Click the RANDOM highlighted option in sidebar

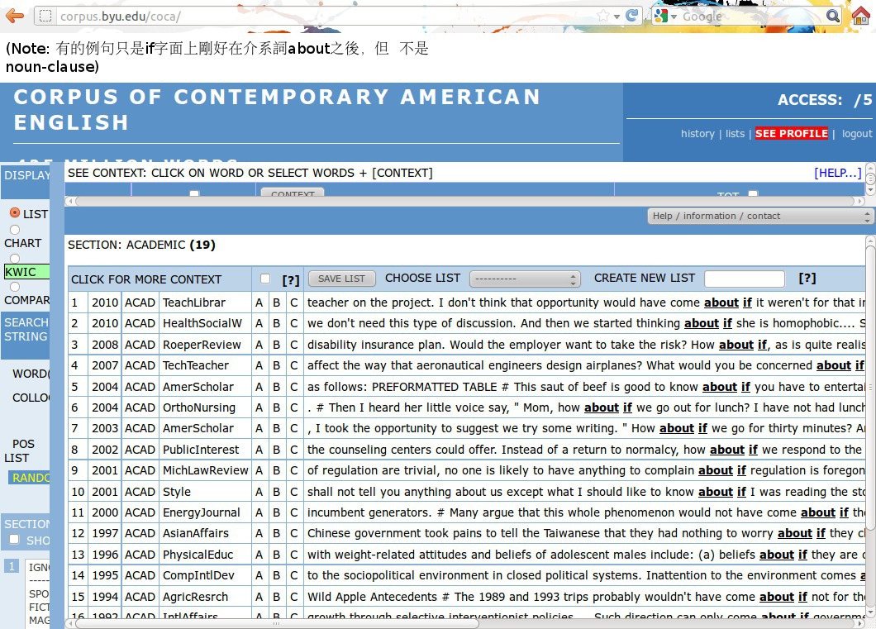(x=29, y=478)
